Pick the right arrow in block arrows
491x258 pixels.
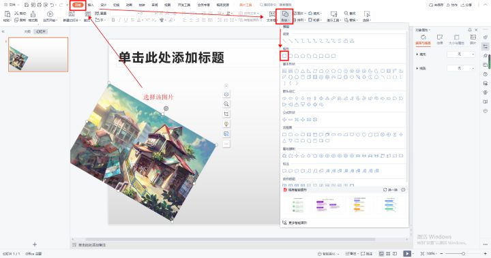[284, 98]
